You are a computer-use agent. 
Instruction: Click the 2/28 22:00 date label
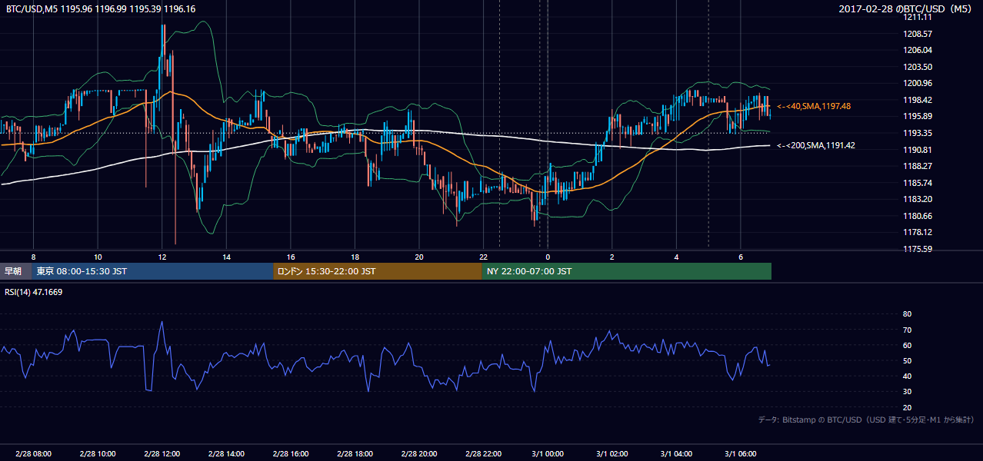484,454
